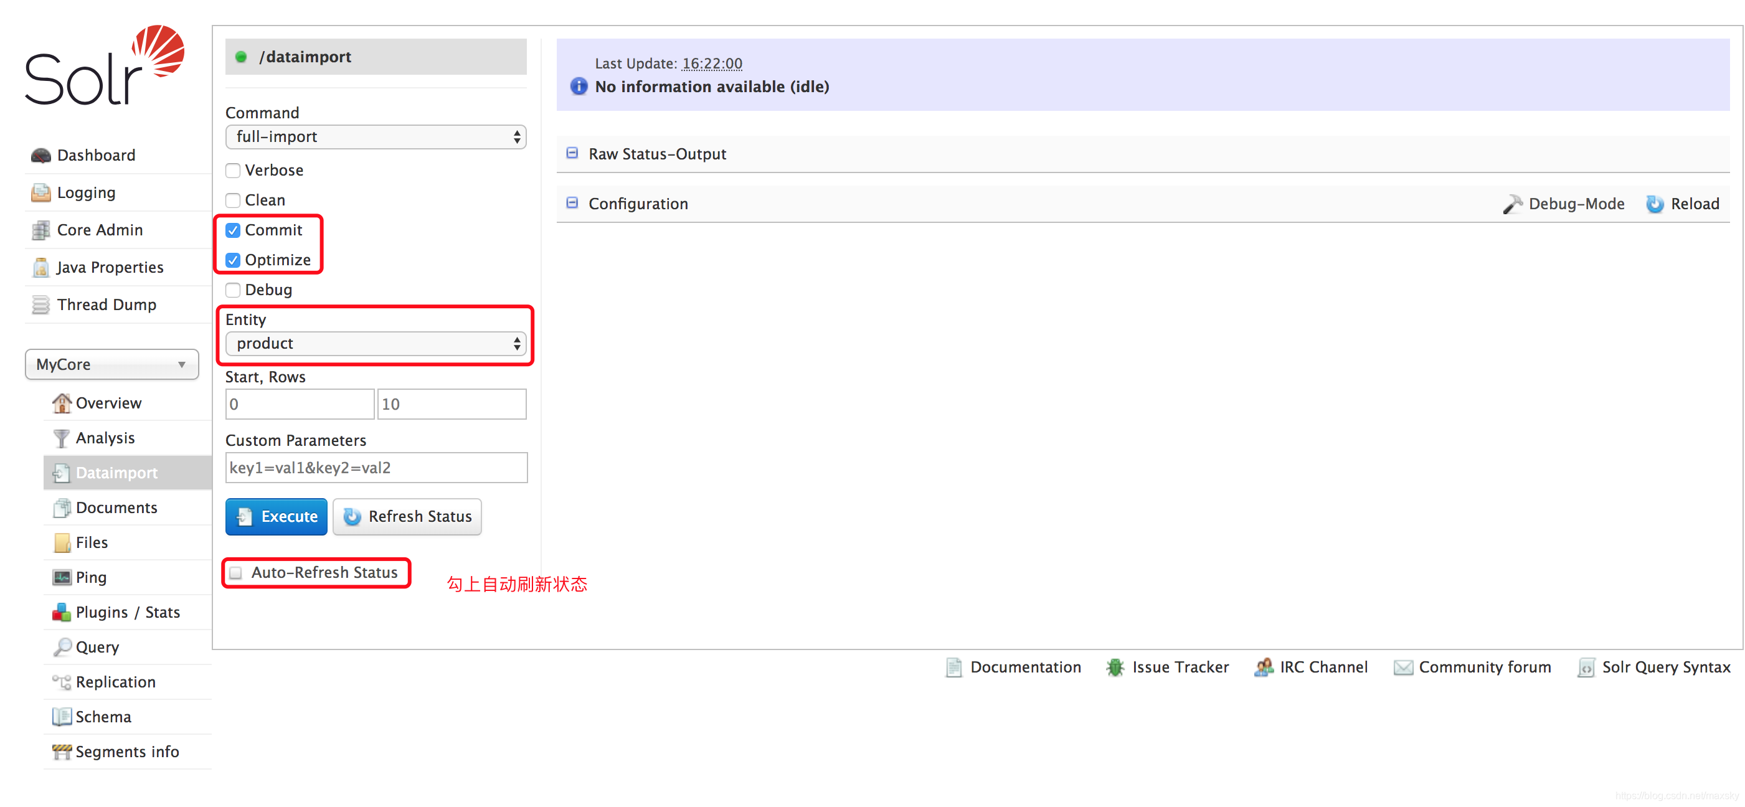Click the /dataimport handler header

click(x=376, y=57)
